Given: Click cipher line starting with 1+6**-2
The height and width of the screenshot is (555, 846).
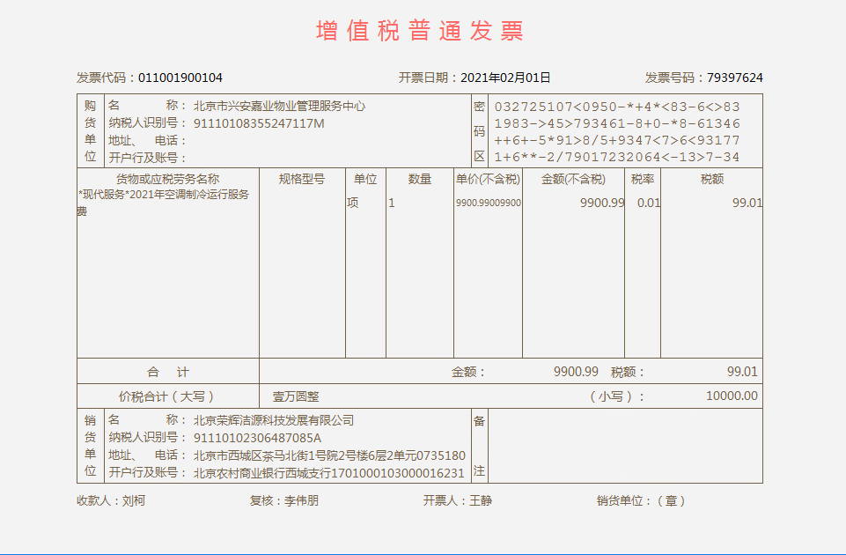Looking at the screenshot, I should [617, 157].
